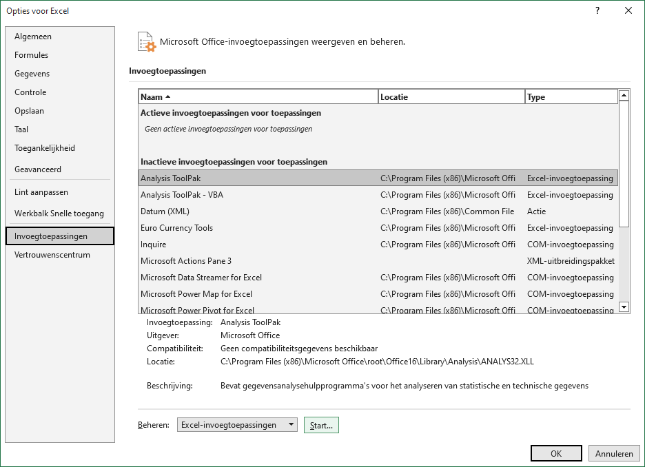Click the Start... button
The height and width of the screenshot is (467, 645).
click(x=321, y=425)
